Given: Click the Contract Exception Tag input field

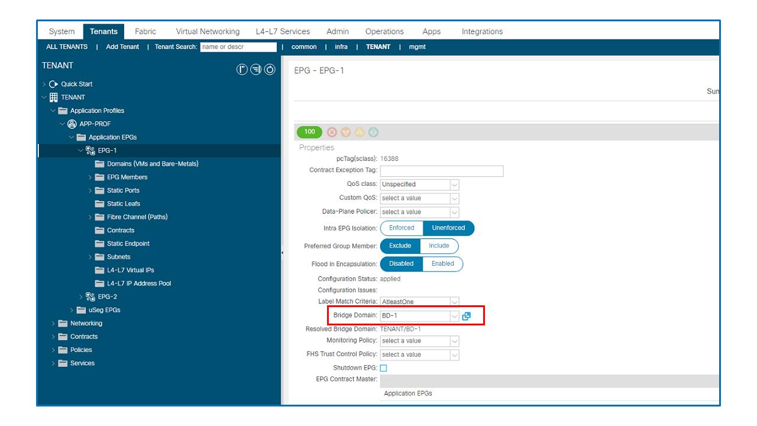Looking at the screenshot, I should pos(442,171).
